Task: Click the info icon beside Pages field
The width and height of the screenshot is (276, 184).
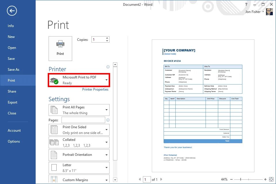Action: click(108, 120)
